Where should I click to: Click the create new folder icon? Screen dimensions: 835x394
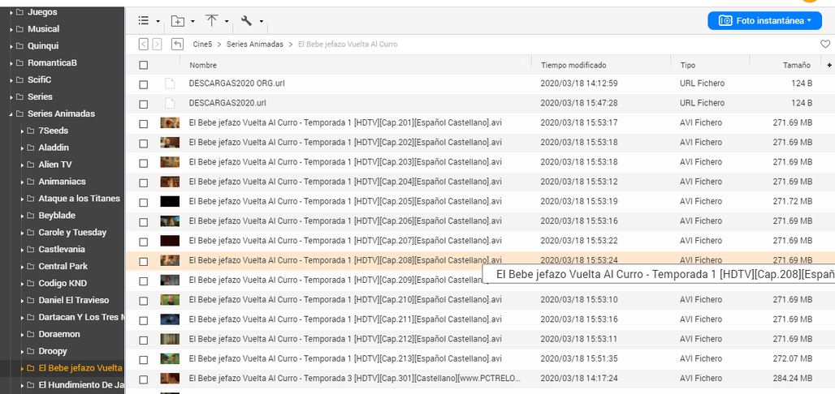[177, 21]
